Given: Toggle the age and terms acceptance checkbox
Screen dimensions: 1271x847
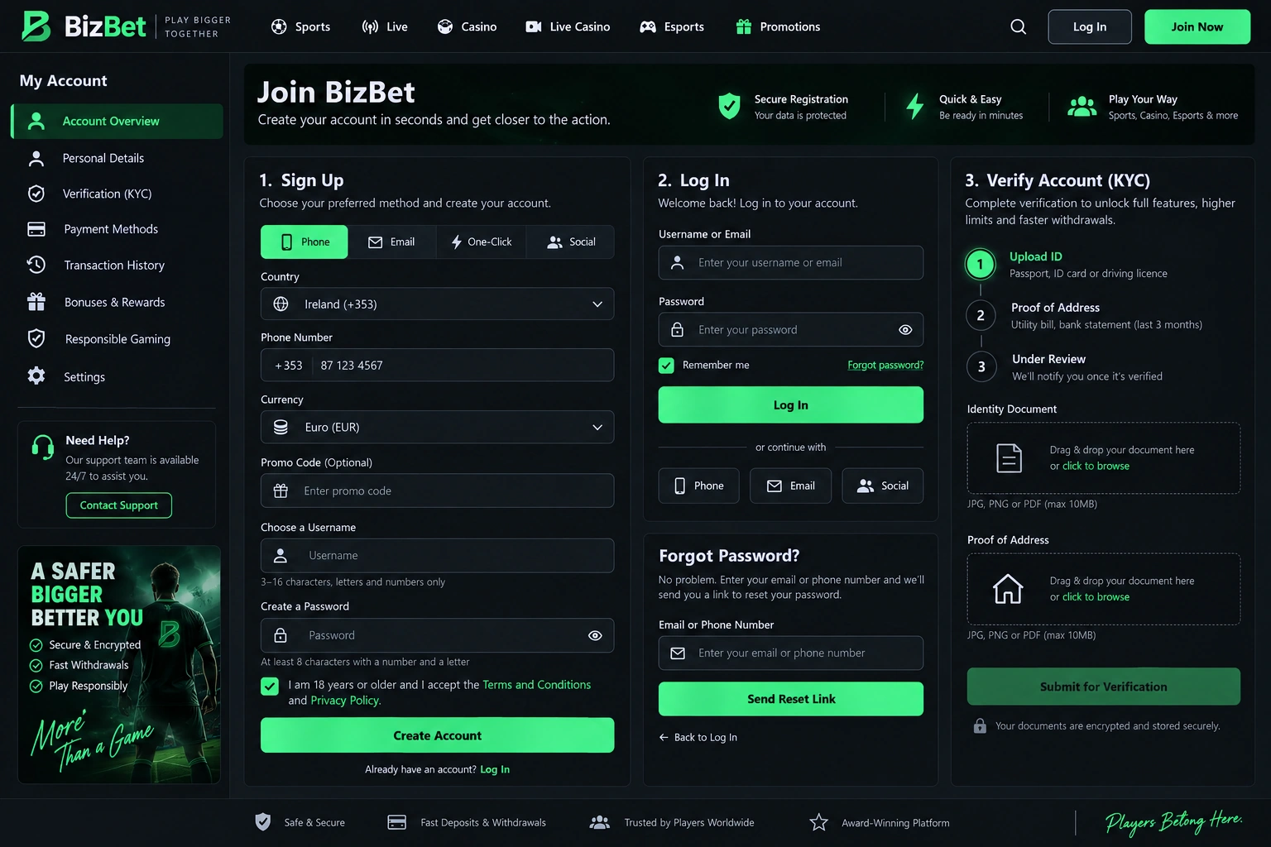Looking at the screenshot, I should pos(270,686).
